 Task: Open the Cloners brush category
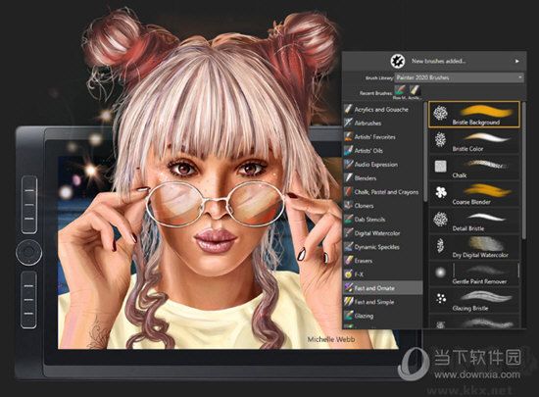pos(382,206)
